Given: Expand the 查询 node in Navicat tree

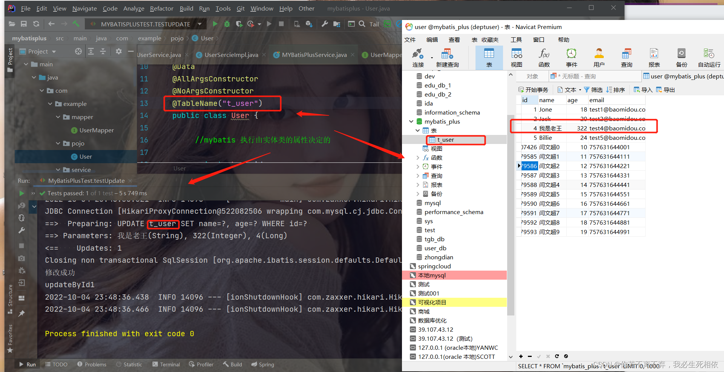Looking at the screenshot, I should point(417,176).
